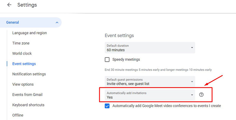Viewport: 236px width, 120px height.
Task: Go to World clock settings
Action: (x=22, y=53)
